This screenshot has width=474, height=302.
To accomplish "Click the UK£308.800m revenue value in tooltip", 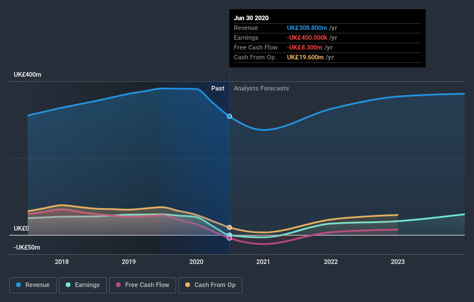I will pos(307,28).
